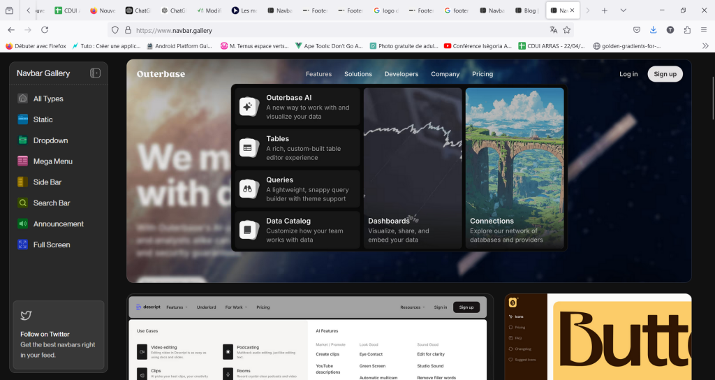Expand the Features dropdown in Descript navbar
The width and height of the screenshot is (715, 380).
[177, 307]
